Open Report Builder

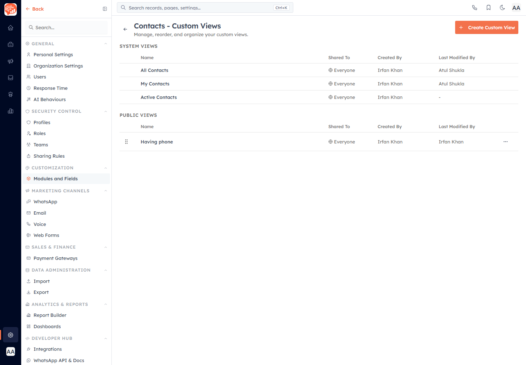tap(66, 315)
